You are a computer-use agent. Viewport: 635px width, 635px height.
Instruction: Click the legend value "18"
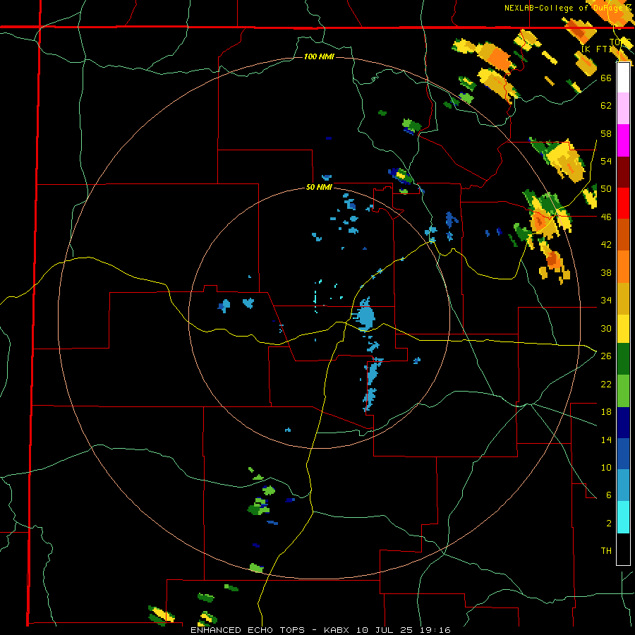(x=606, y=412)
